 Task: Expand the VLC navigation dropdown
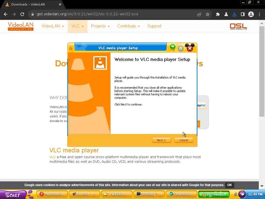(x=78, y=26)
